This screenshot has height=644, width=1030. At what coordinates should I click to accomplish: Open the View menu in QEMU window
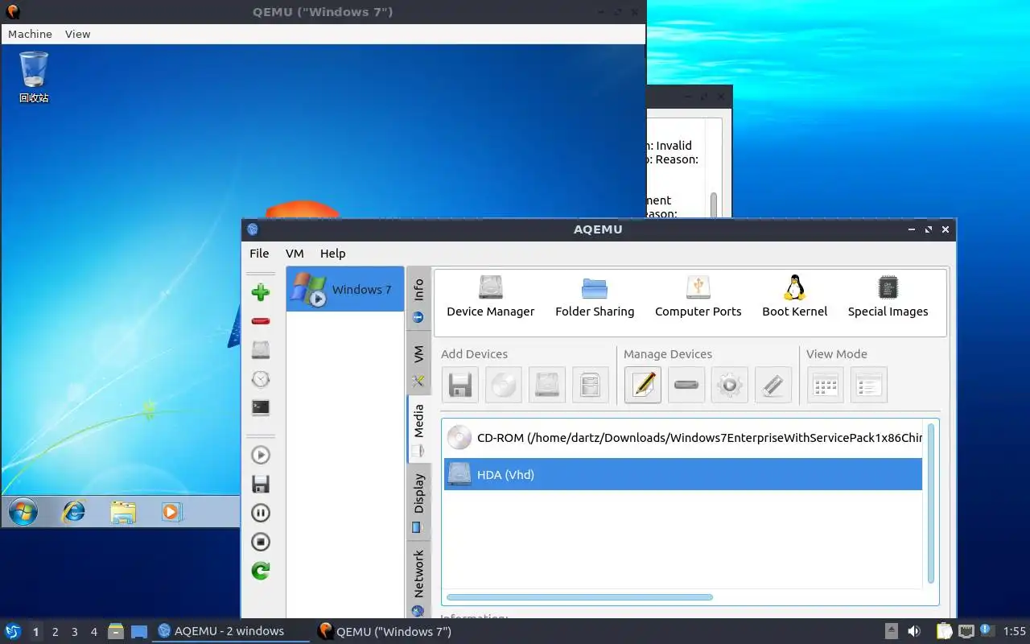pyautogui.click(x=78, y=34)
